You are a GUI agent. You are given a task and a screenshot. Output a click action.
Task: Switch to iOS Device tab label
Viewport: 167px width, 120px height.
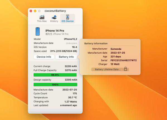[x=68, y=21]
